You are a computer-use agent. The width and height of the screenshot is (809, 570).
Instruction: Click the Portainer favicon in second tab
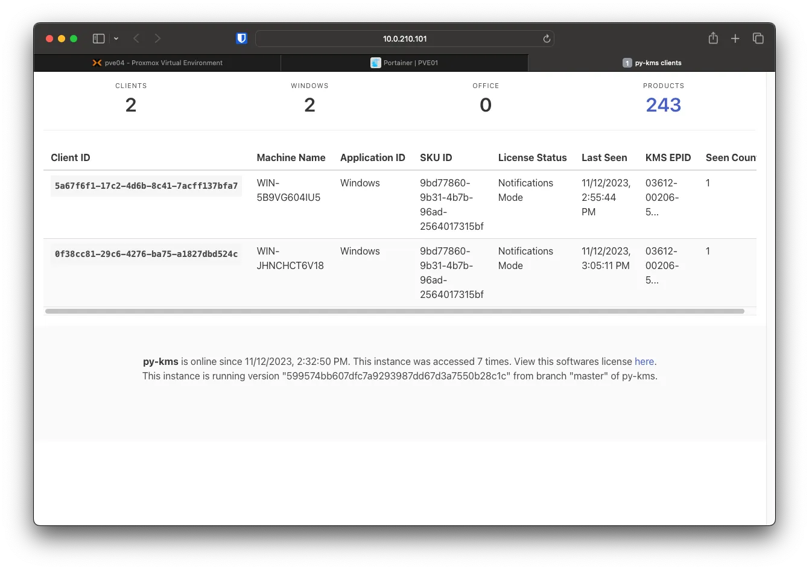point(376,63)
